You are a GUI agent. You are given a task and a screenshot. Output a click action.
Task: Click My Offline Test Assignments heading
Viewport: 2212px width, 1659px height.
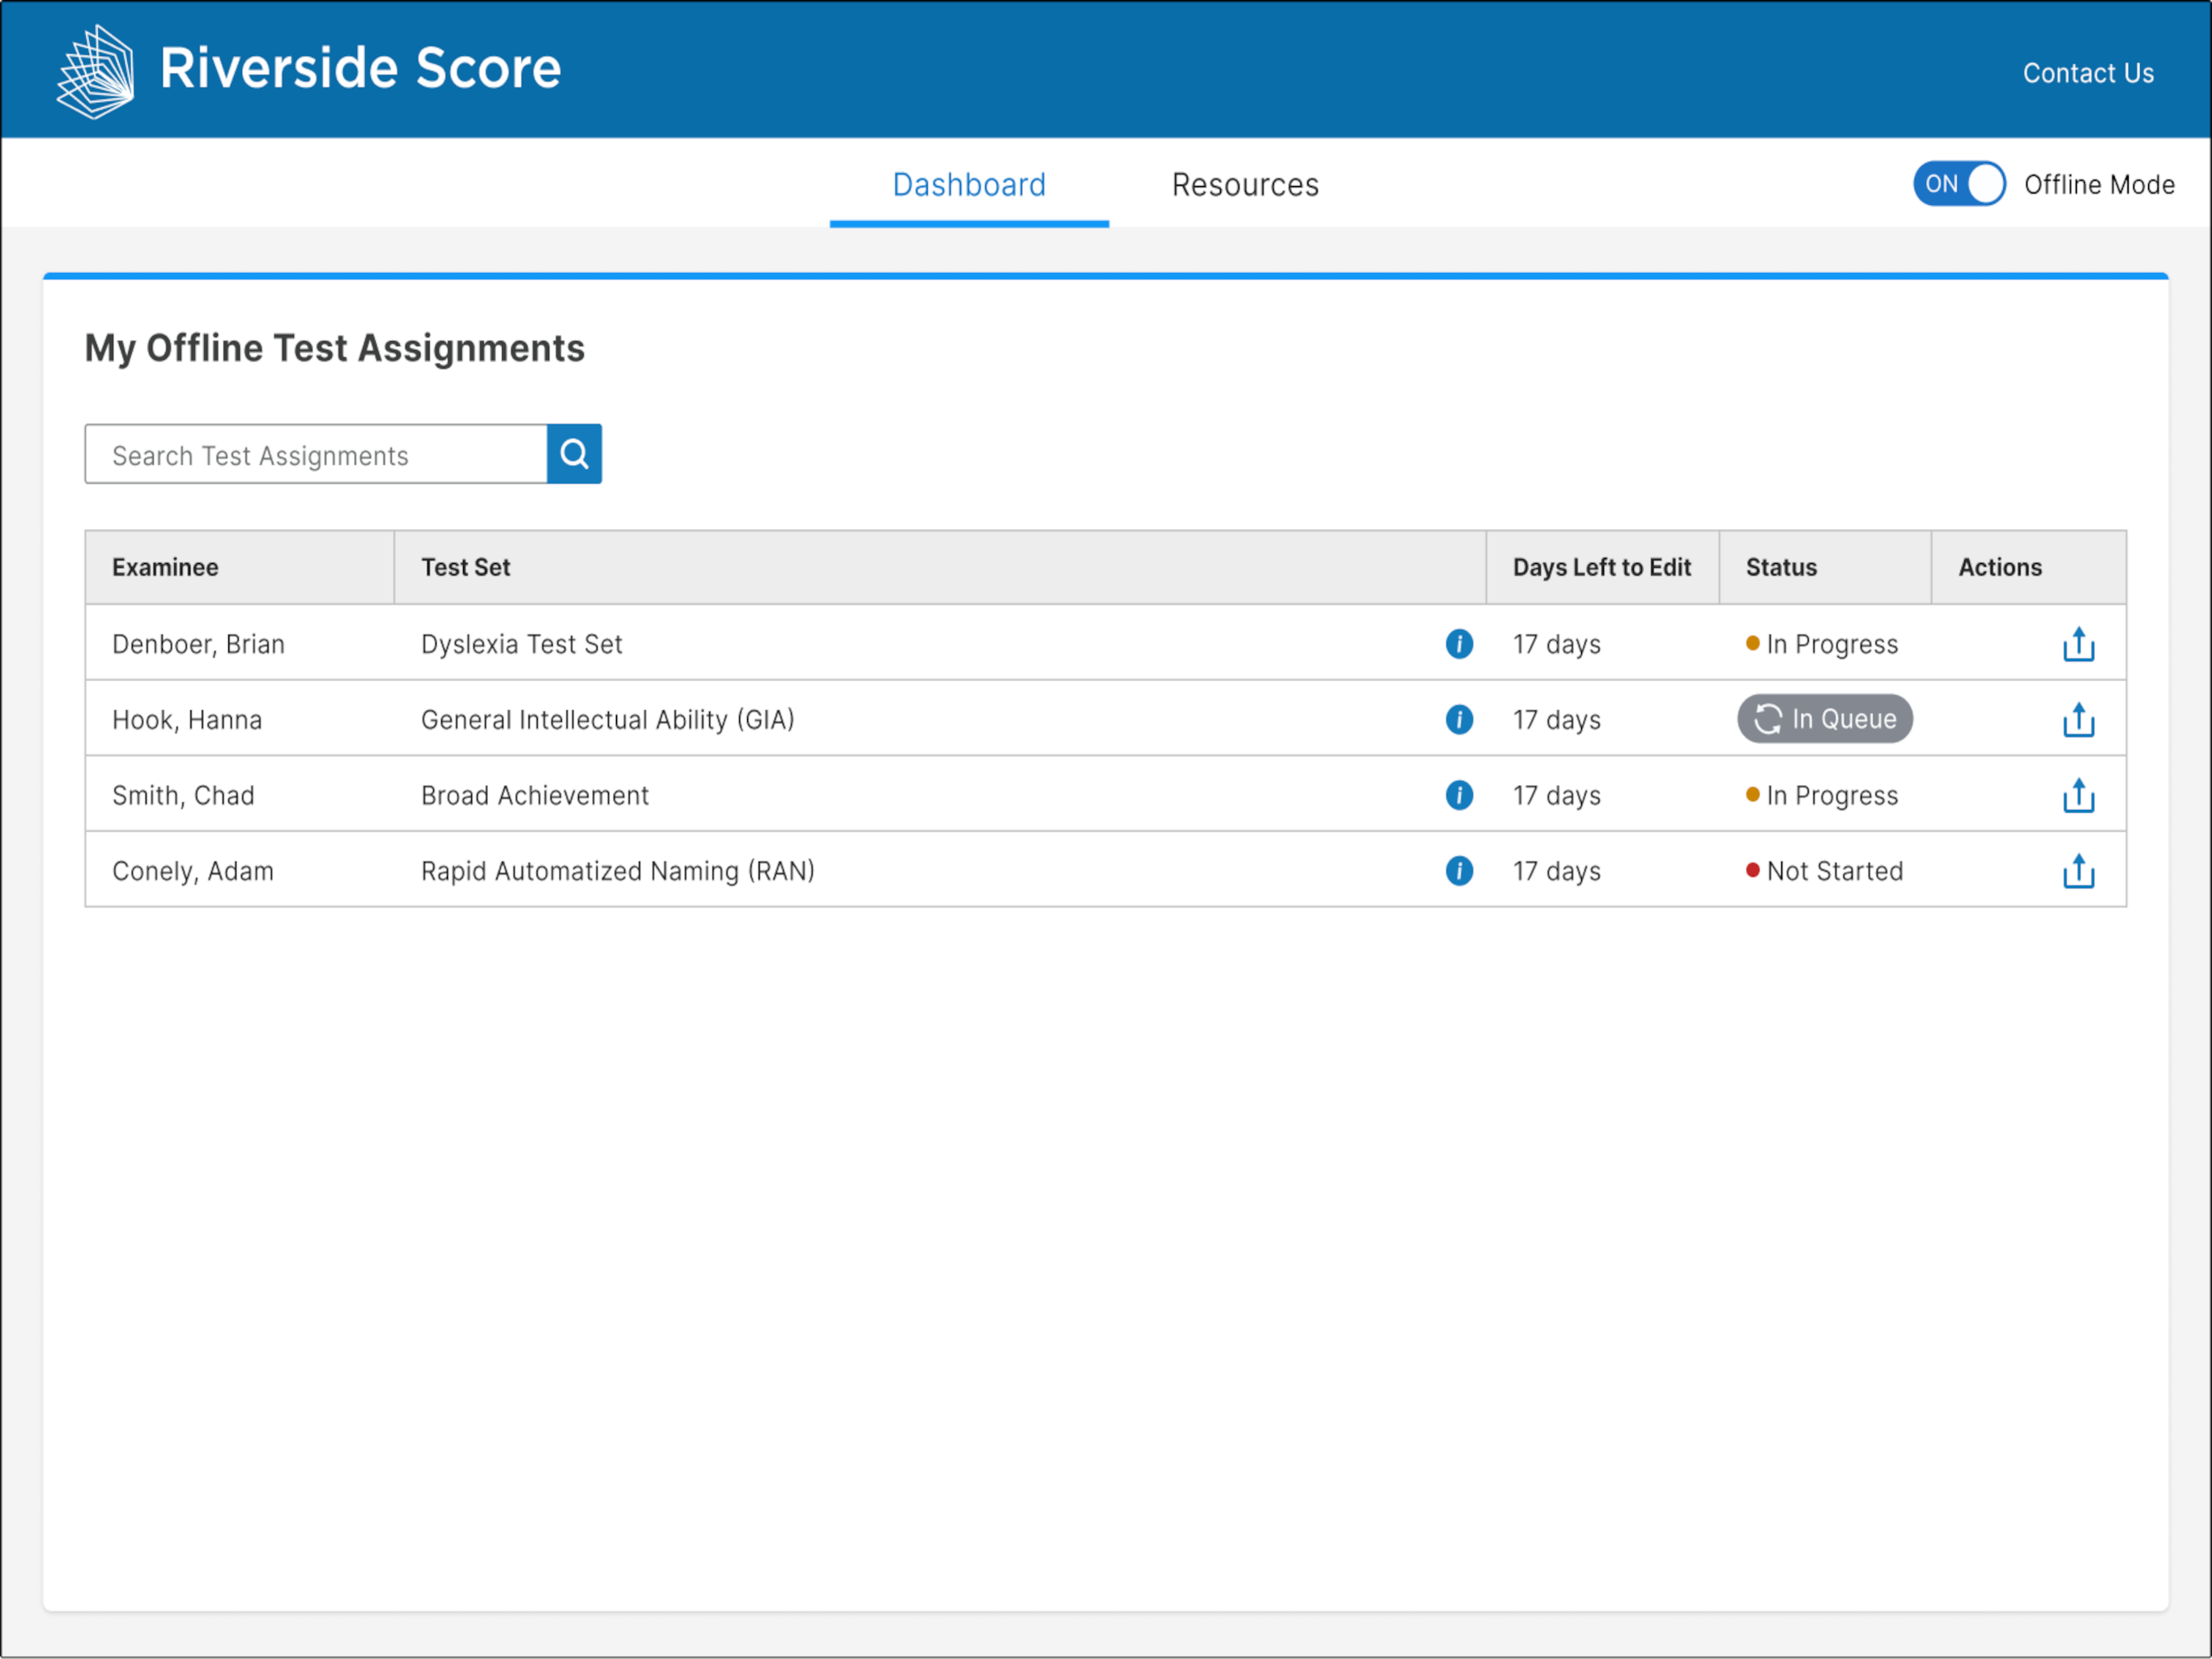334,348
